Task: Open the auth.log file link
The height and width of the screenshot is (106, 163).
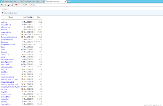Action: tap(4, 22)
